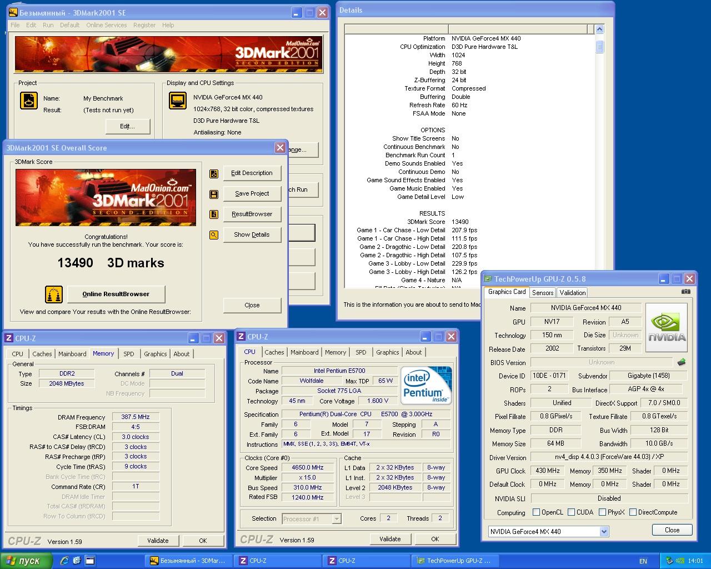This screenshot has height=569, width=711.
Task: Click the 3DMark taskbar button
Action: pos(189,561)
